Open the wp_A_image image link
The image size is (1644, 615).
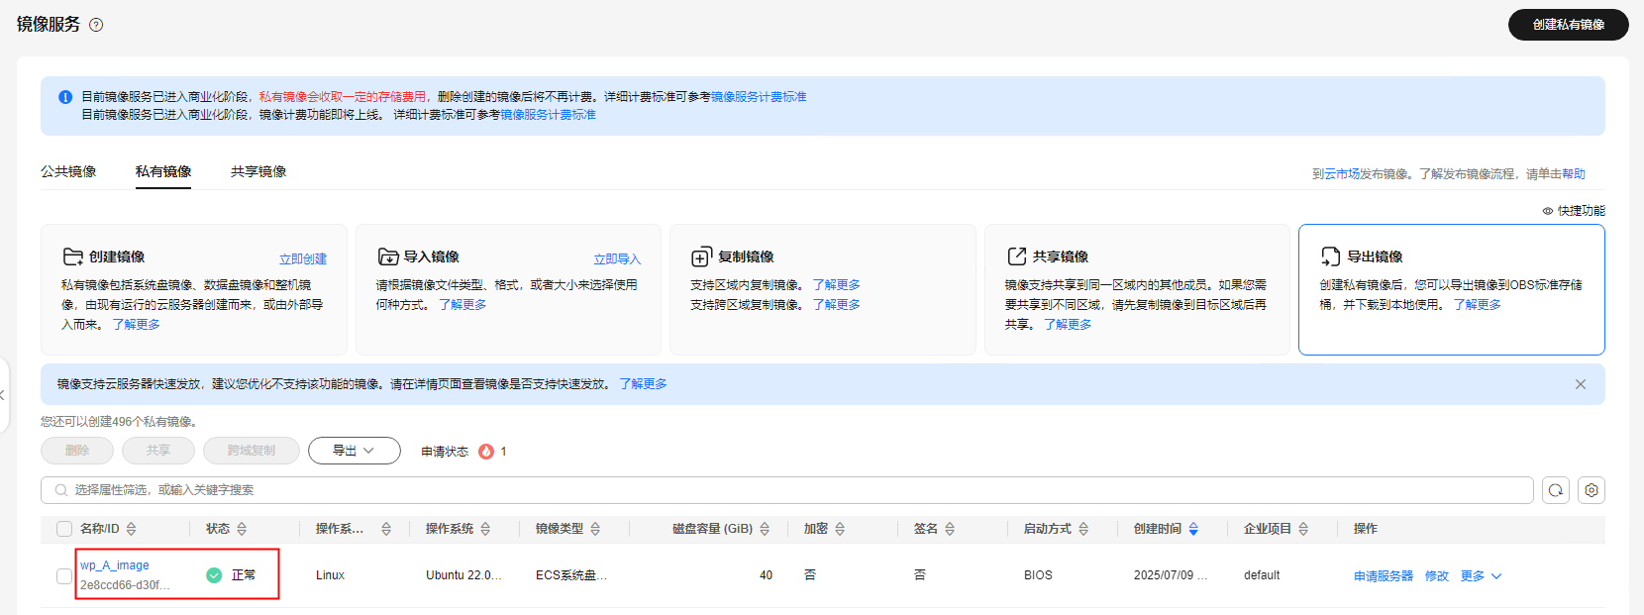tap(115, 565)
